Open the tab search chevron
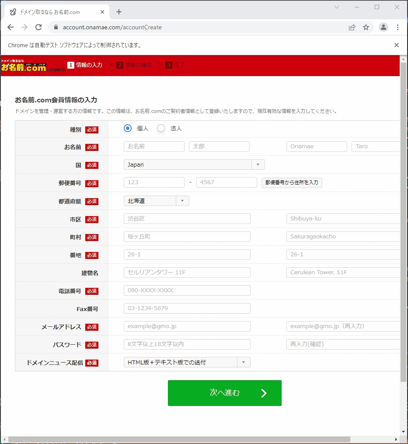The image size is (408, 444). 337,7
